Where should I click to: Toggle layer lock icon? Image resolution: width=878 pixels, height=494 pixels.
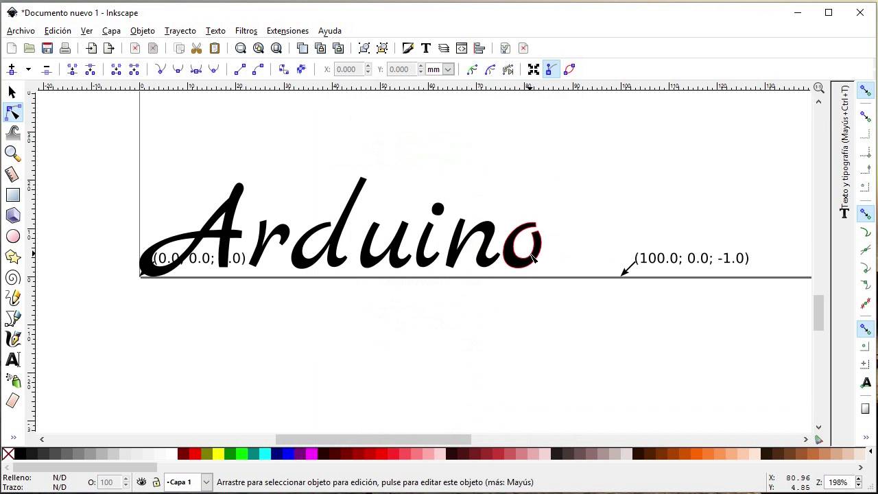[x=156, y=482]
